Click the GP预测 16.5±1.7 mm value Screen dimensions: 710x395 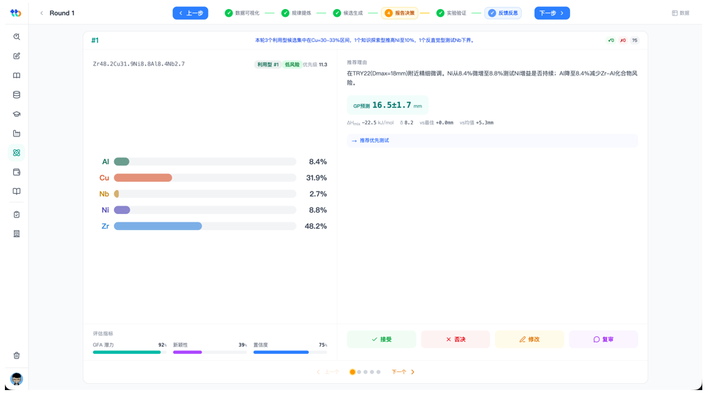click(388, 106)
